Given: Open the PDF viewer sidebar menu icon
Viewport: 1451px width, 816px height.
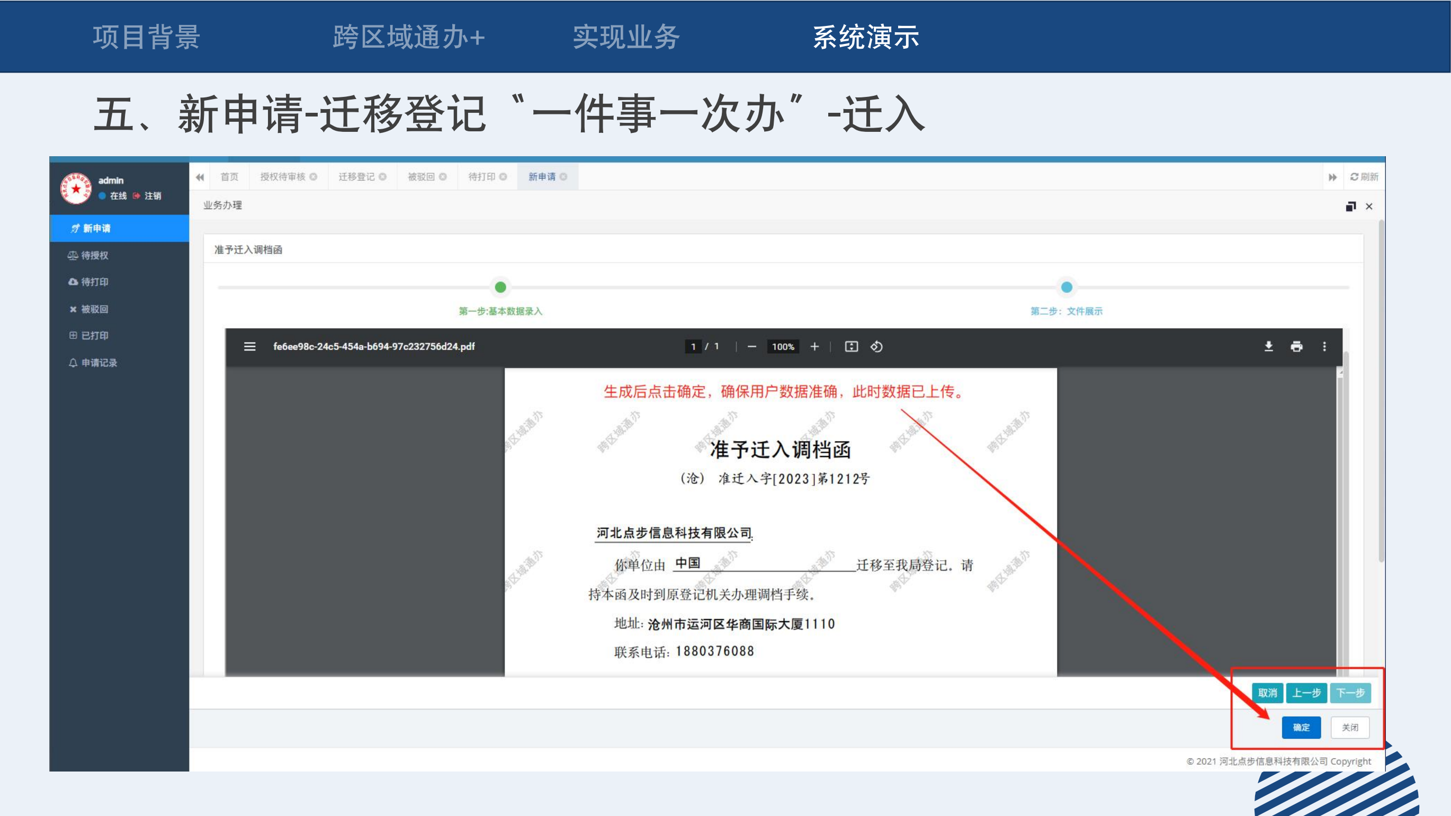Looking at the screenshot, I should (249, 346).
